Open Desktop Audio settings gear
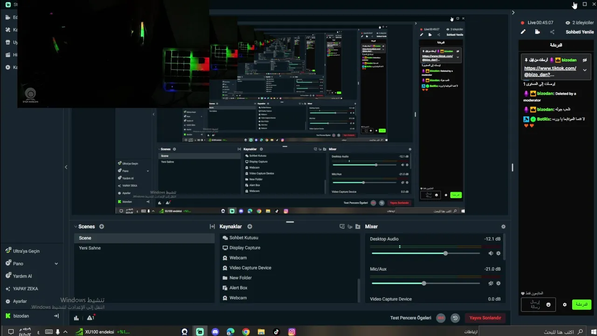Viewport: 597px width, 336px height. pyautogui.click(x=498, y=253)
